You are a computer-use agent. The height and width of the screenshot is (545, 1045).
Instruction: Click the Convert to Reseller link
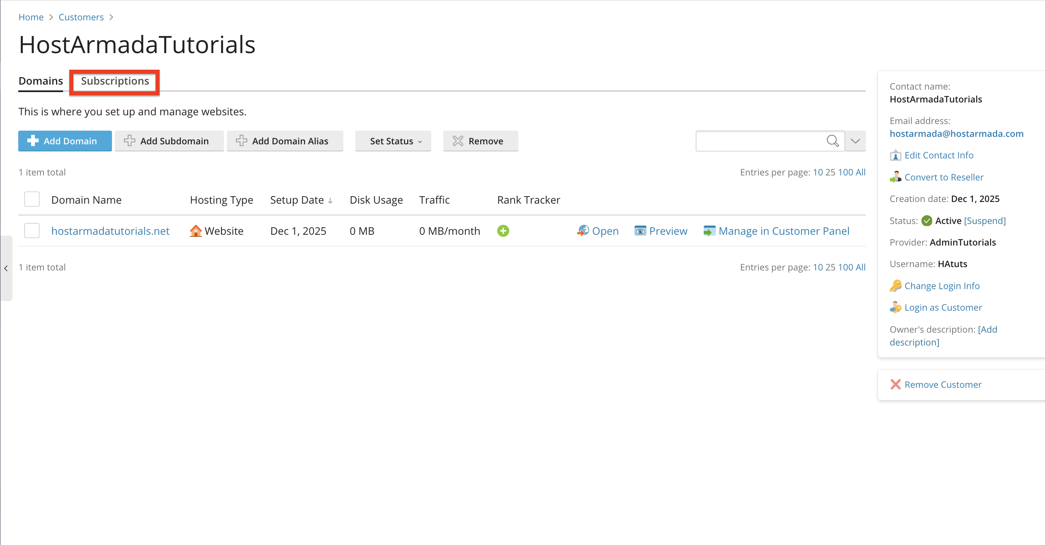click(944, 177)
